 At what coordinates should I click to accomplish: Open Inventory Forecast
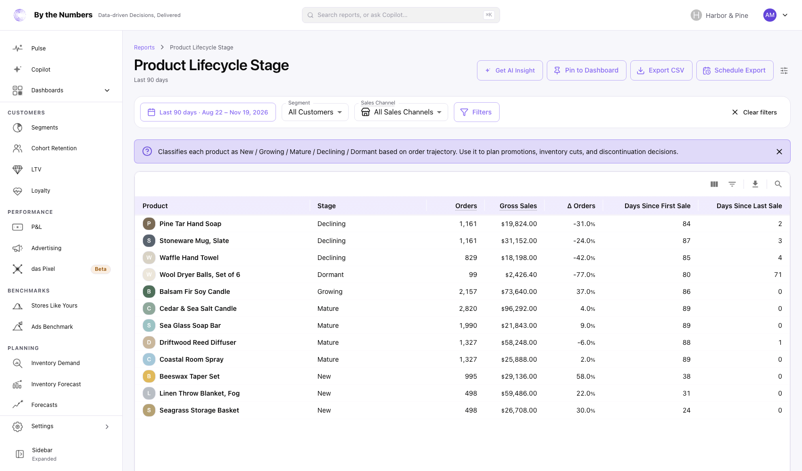61,384
